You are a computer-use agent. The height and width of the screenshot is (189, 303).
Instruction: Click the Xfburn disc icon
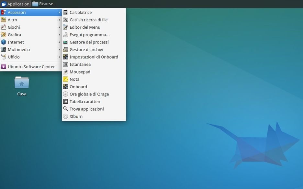tap(65, 116)
